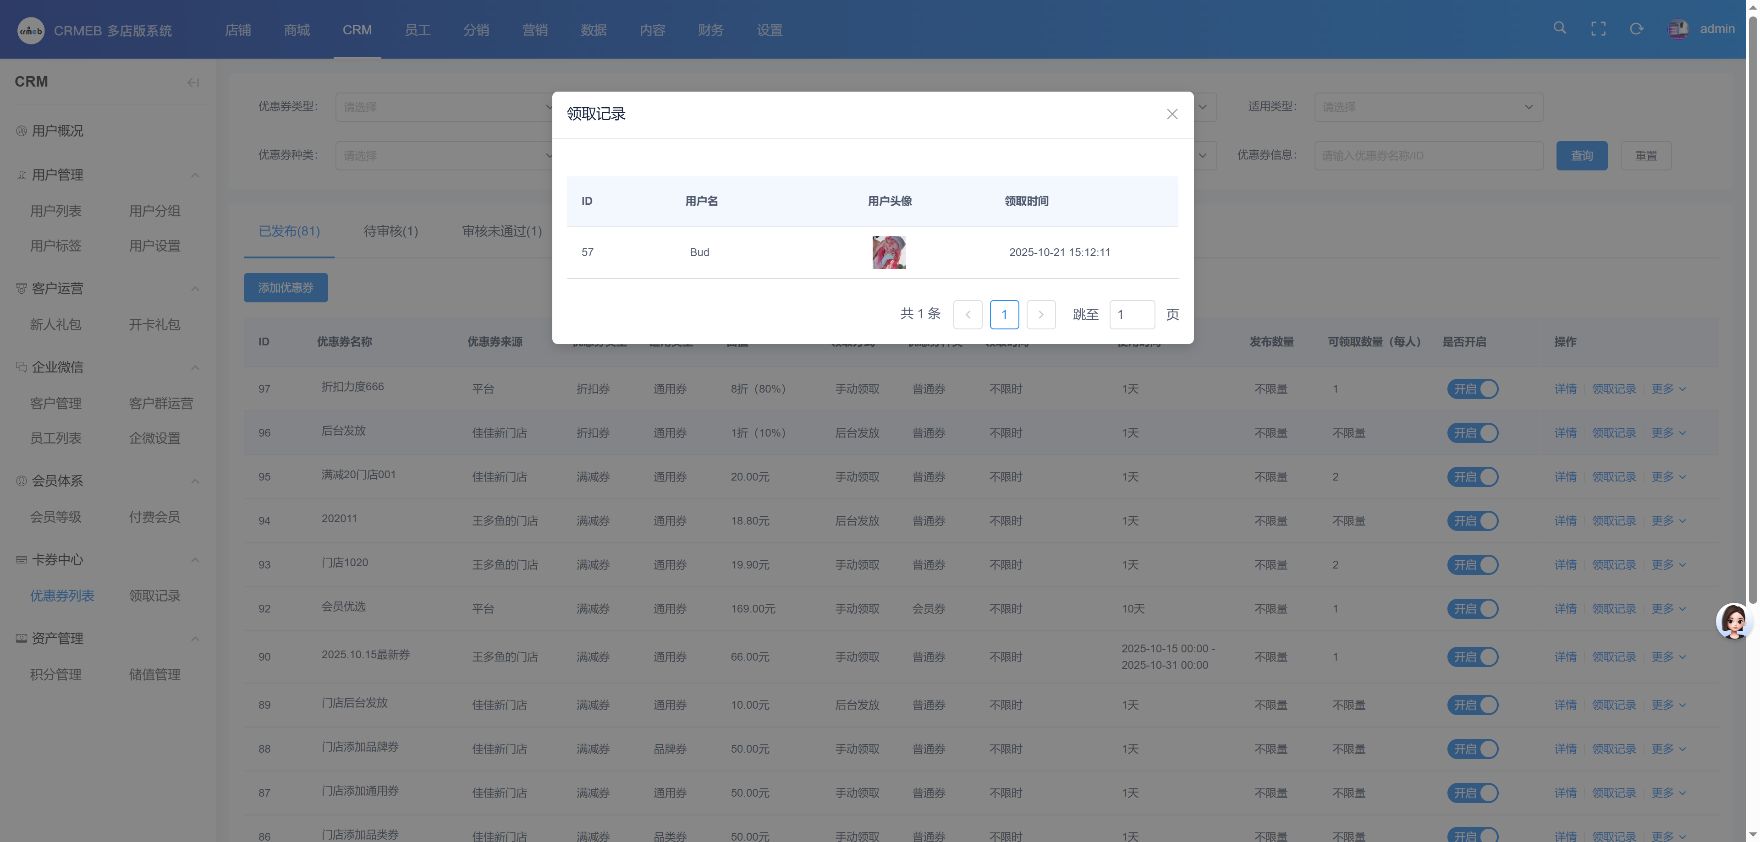Open 领取记录 link for coupon 93
The image size is (1760, 842).
pos(1613,565)
